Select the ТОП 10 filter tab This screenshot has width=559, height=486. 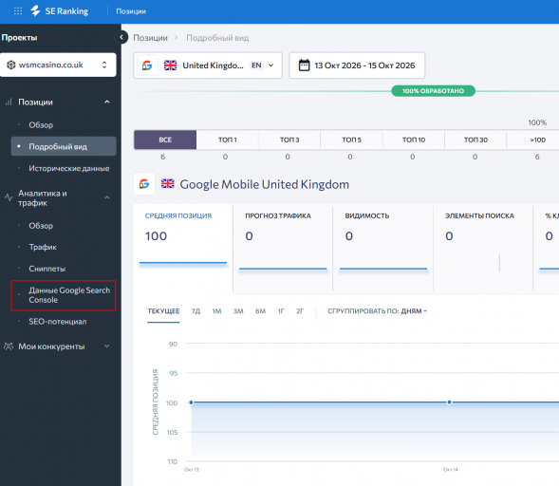tap(414, 140)
